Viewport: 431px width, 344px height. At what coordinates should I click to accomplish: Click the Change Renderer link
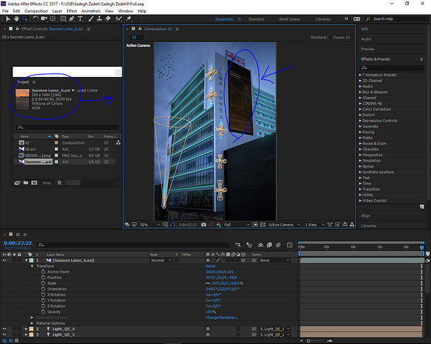221,317
